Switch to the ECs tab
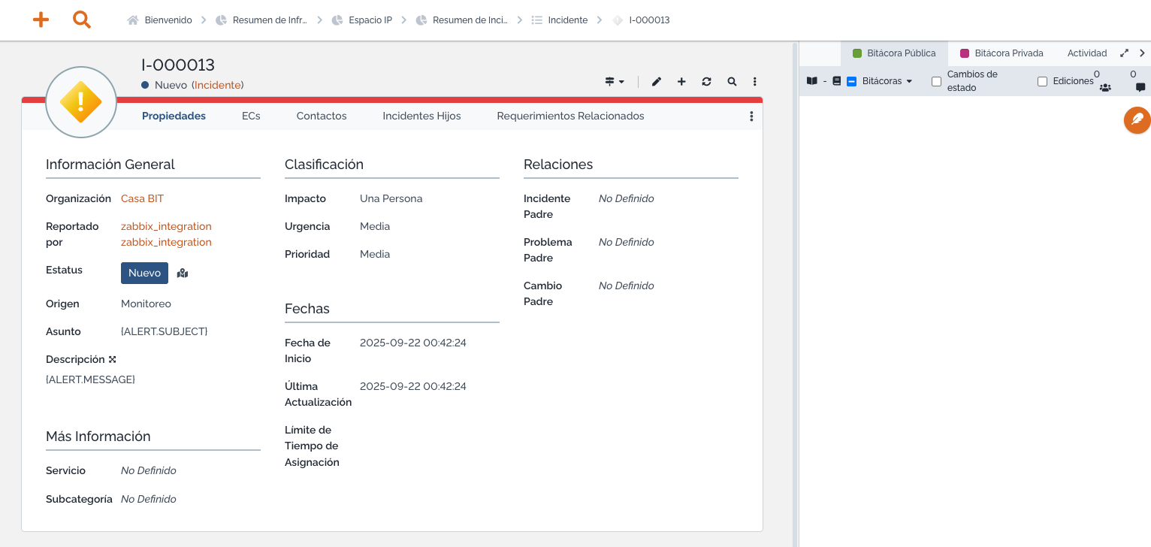The image size is (1151, 547). (x=251, y=116)
